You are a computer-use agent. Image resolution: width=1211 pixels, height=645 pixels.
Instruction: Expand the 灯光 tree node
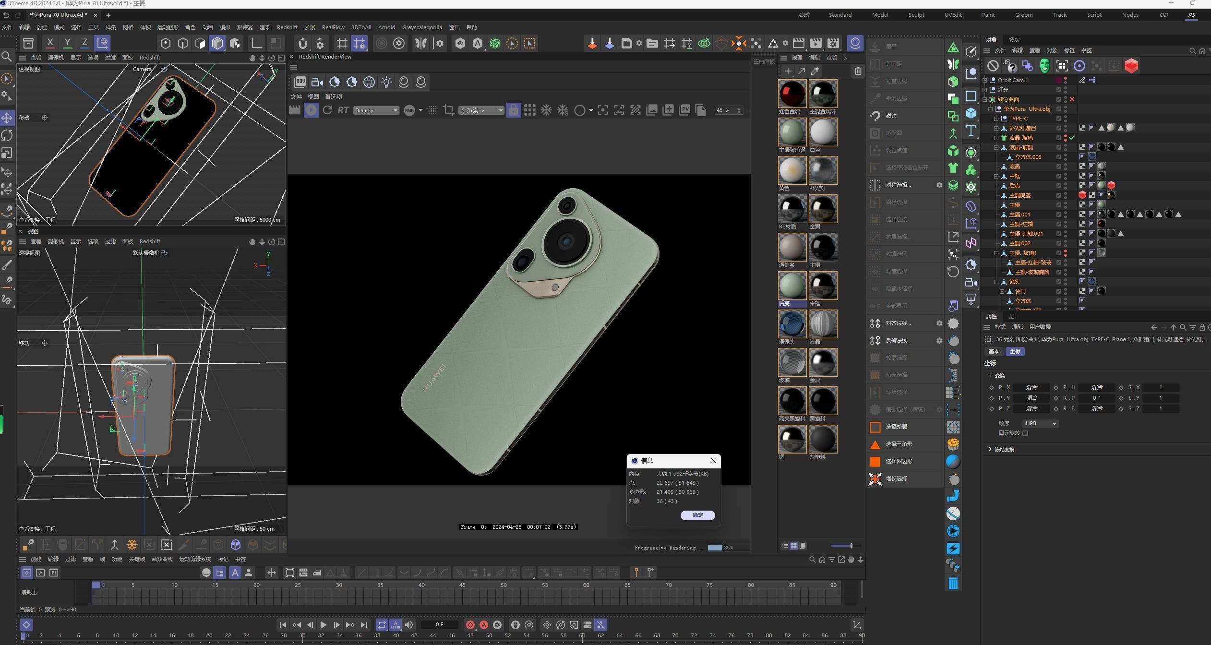[x=985, y=90]
